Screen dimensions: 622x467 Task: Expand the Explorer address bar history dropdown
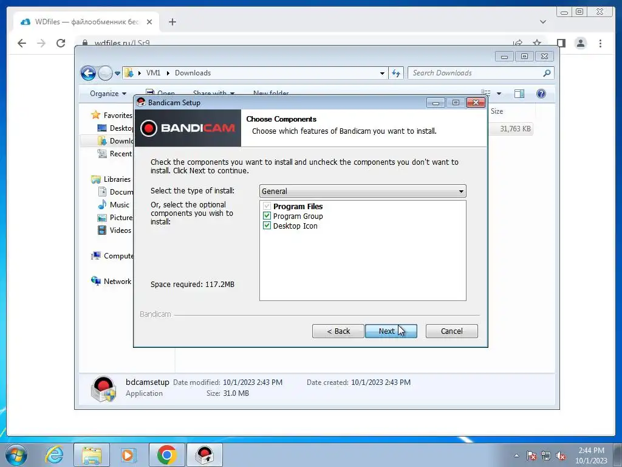click(x=382, y=73)
